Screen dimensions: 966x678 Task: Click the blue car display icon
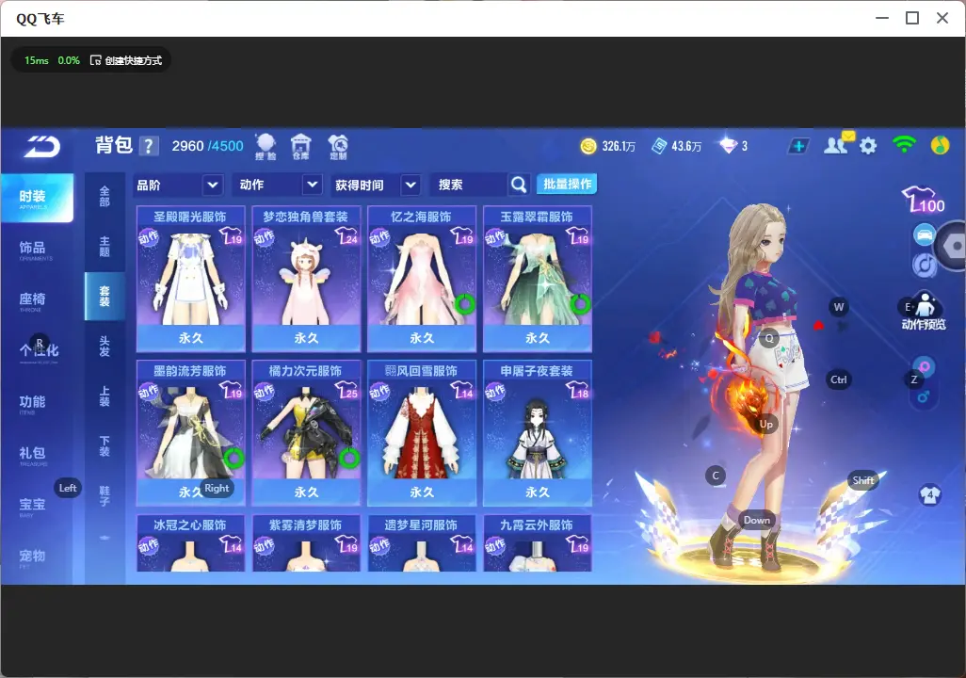[924, 234]
